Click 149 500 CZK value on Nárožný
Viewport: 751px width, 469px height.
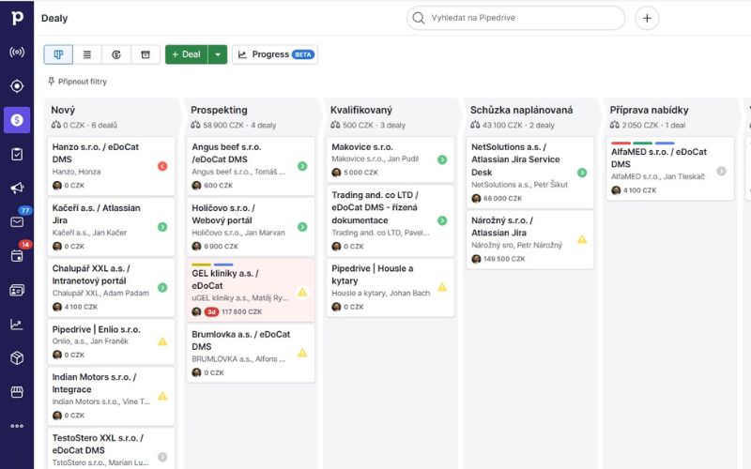(504, 259)
